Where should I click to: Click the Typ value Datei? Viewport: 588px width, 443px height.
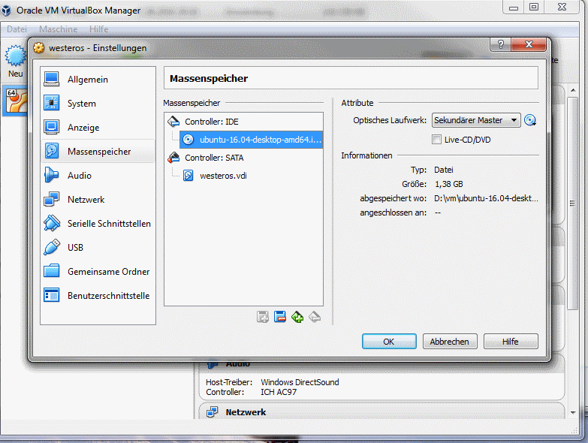[444, 170]
